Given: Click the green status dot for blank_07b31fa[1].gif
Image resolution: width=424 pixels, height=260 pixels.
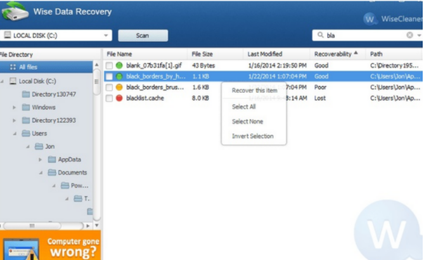Looking at the screenshot, I should [119, 65].
